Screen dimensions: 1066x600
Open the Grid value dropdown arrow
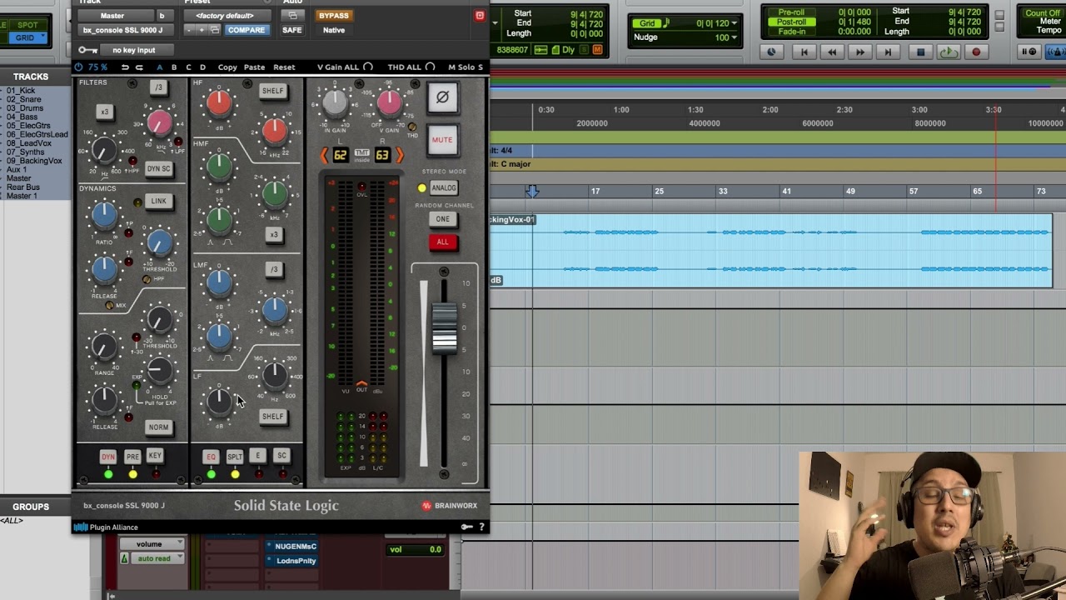[x=735, y=23]
